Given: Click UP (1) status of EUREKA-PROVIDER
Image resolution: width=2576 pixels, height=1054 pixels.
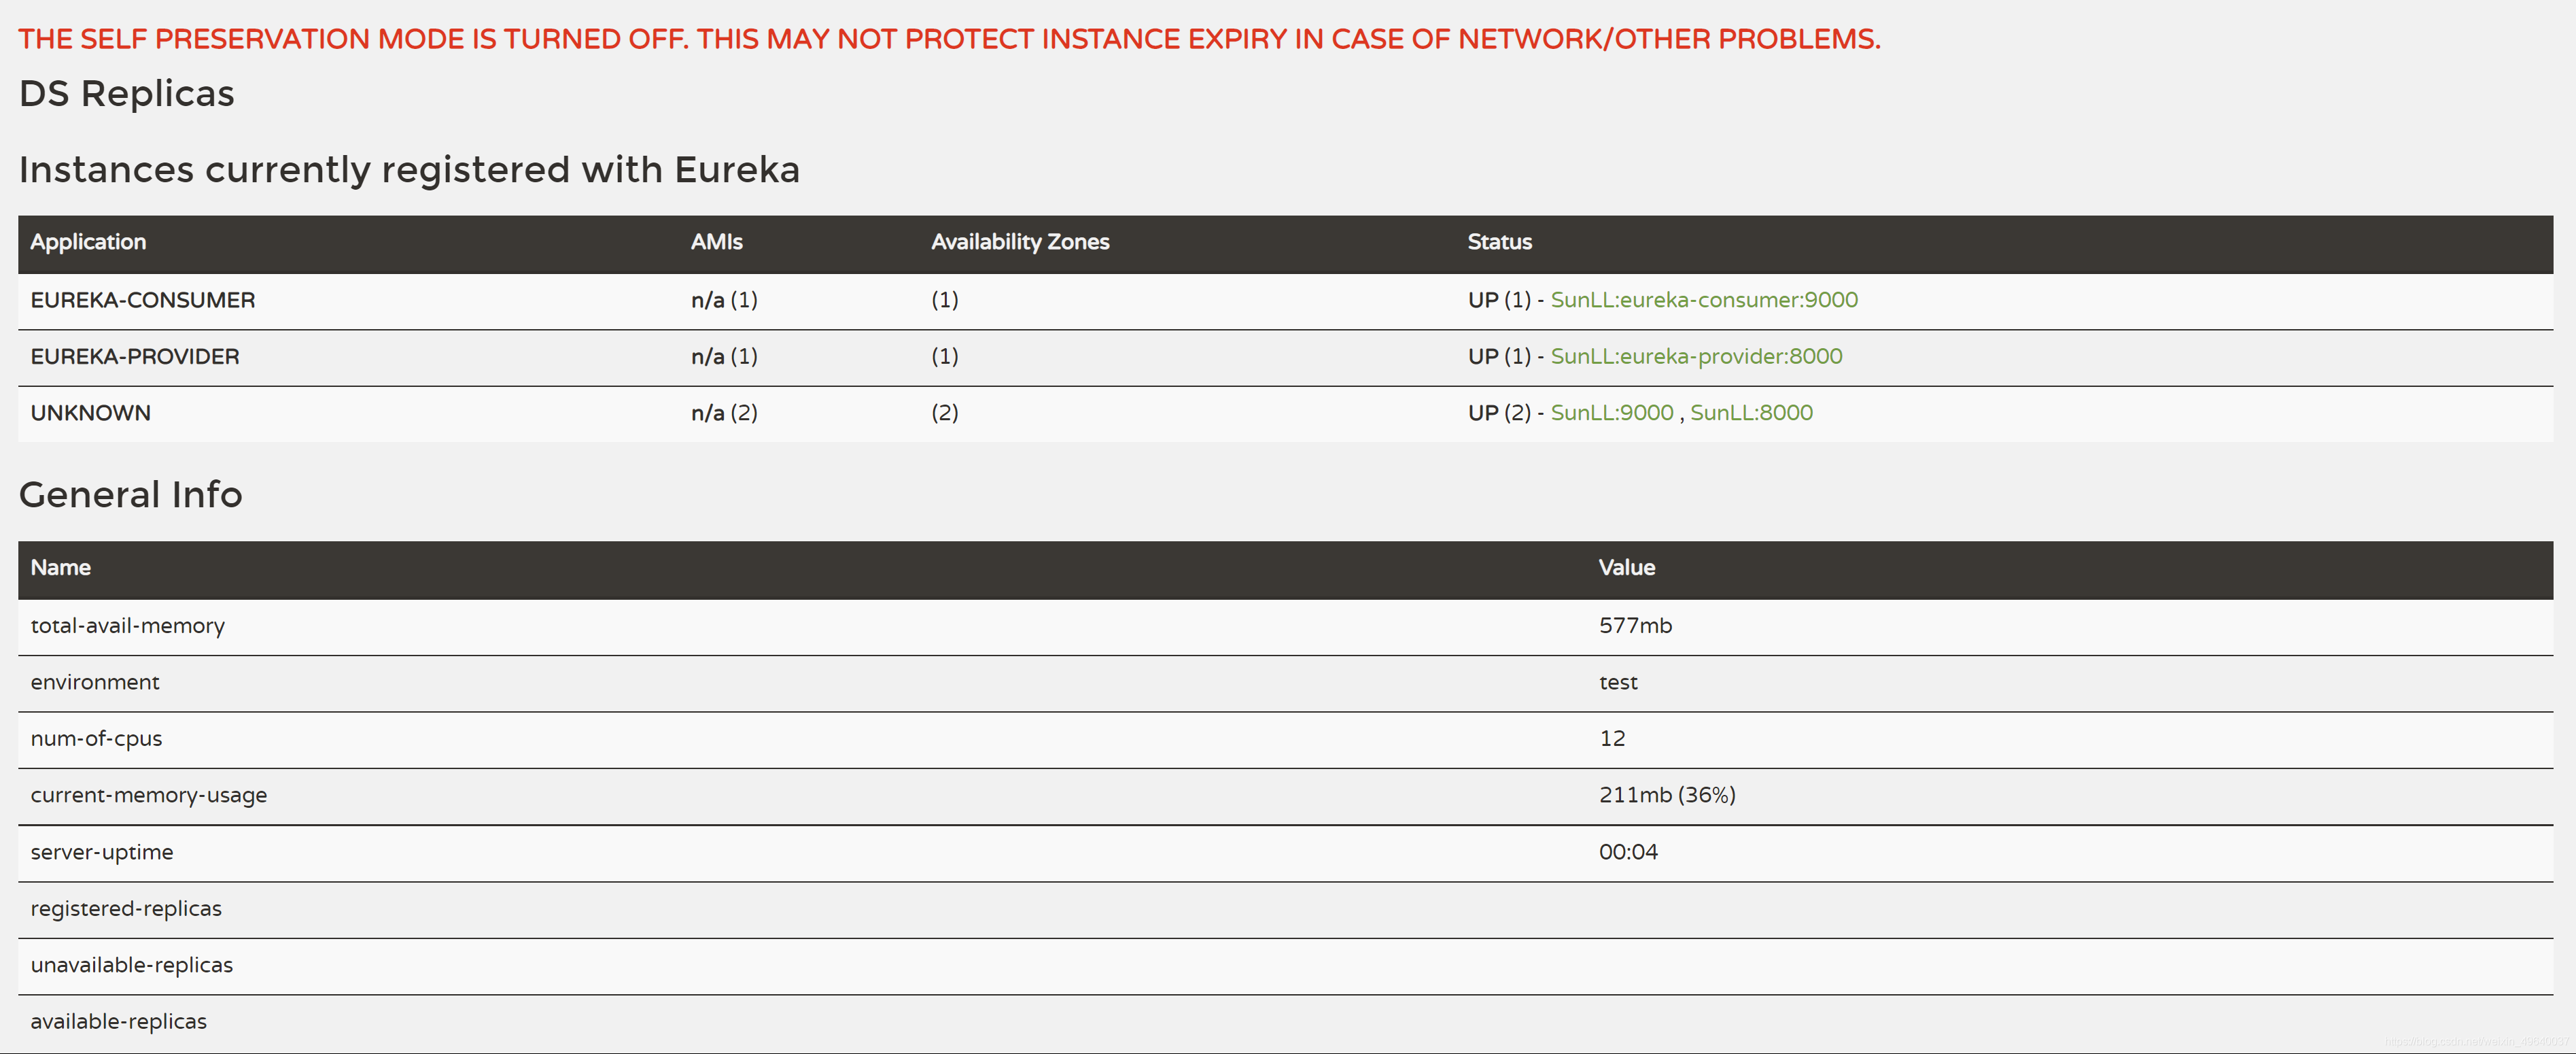Looking at the screenshot, I should tap(1499, 357).
